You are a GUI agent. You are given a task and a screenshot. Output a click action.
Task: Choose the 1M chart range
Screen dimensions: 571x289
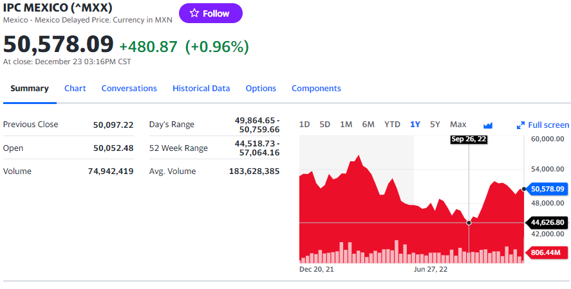pos(346,125)
